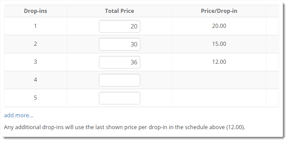Click the additional drop-ins note text
Viewport: 288px width, 142px height.
click(x=125, y=127)
